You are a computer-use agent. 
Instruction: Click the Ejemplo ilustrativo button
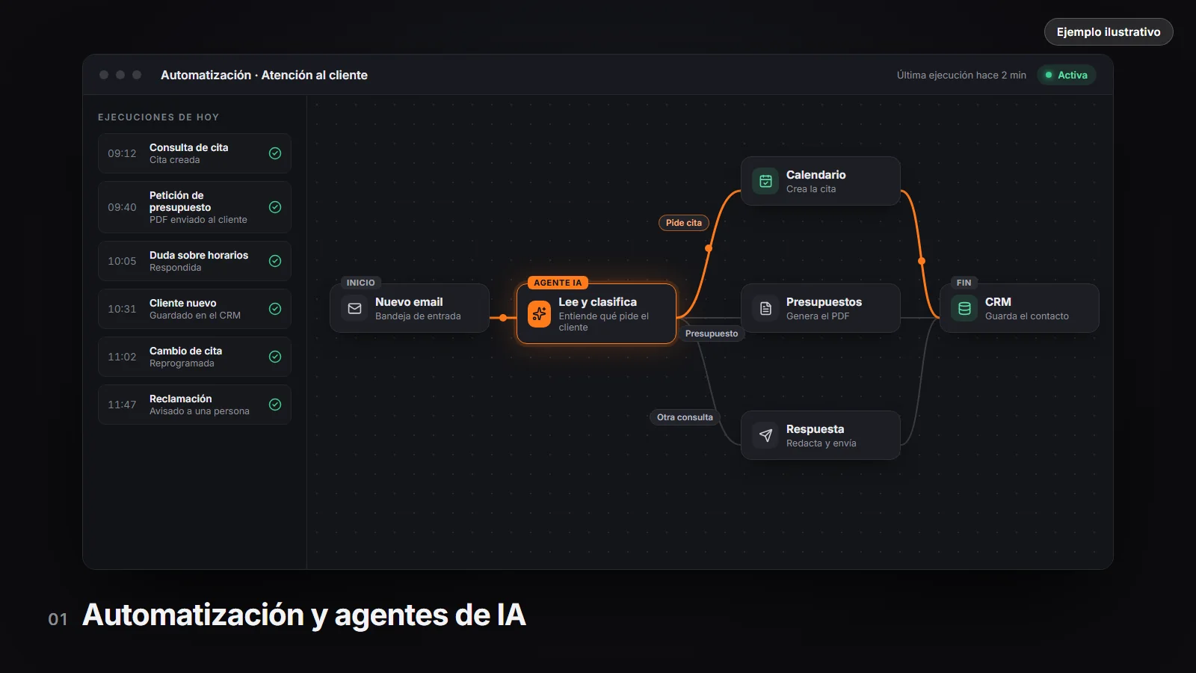point(1109,32)
